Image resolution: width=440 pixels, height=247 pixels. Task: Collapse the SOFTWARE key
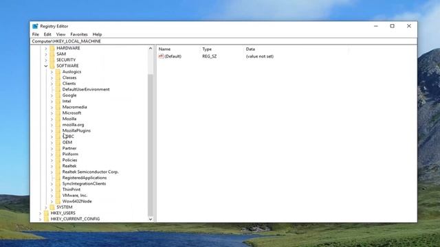pyautogui.click(x=46, y=66)
